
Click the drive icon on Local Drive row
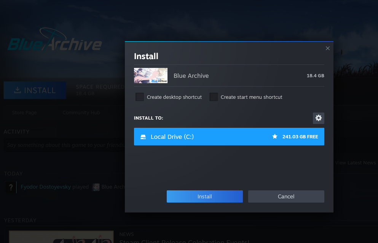tap(143, 137)
